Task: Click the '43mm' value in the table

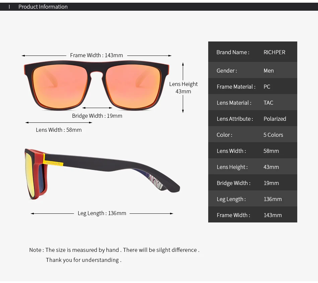Action: click(x=271, y=167)
